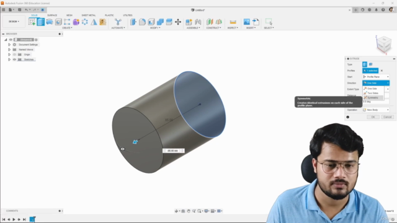Select the Create Sketch tool
Screen dimensions: 397x223
[x=32, y=22]
